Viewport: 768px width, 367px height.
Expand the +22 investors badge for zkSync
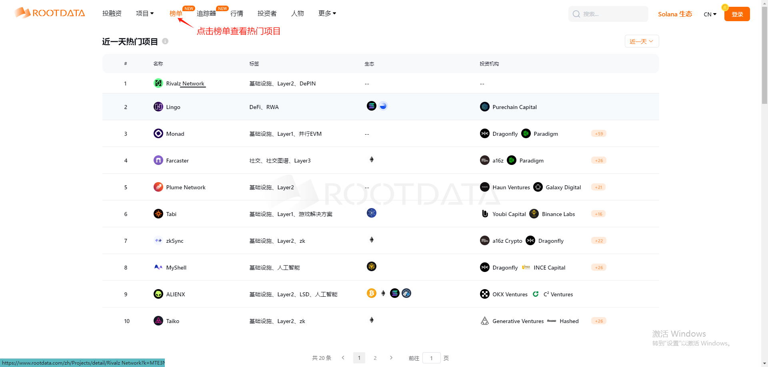pyautogui.click(x=599, y=240)
